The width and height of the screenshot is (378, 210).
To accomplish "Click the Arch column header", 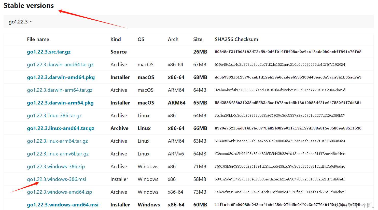I will (173, 39).
